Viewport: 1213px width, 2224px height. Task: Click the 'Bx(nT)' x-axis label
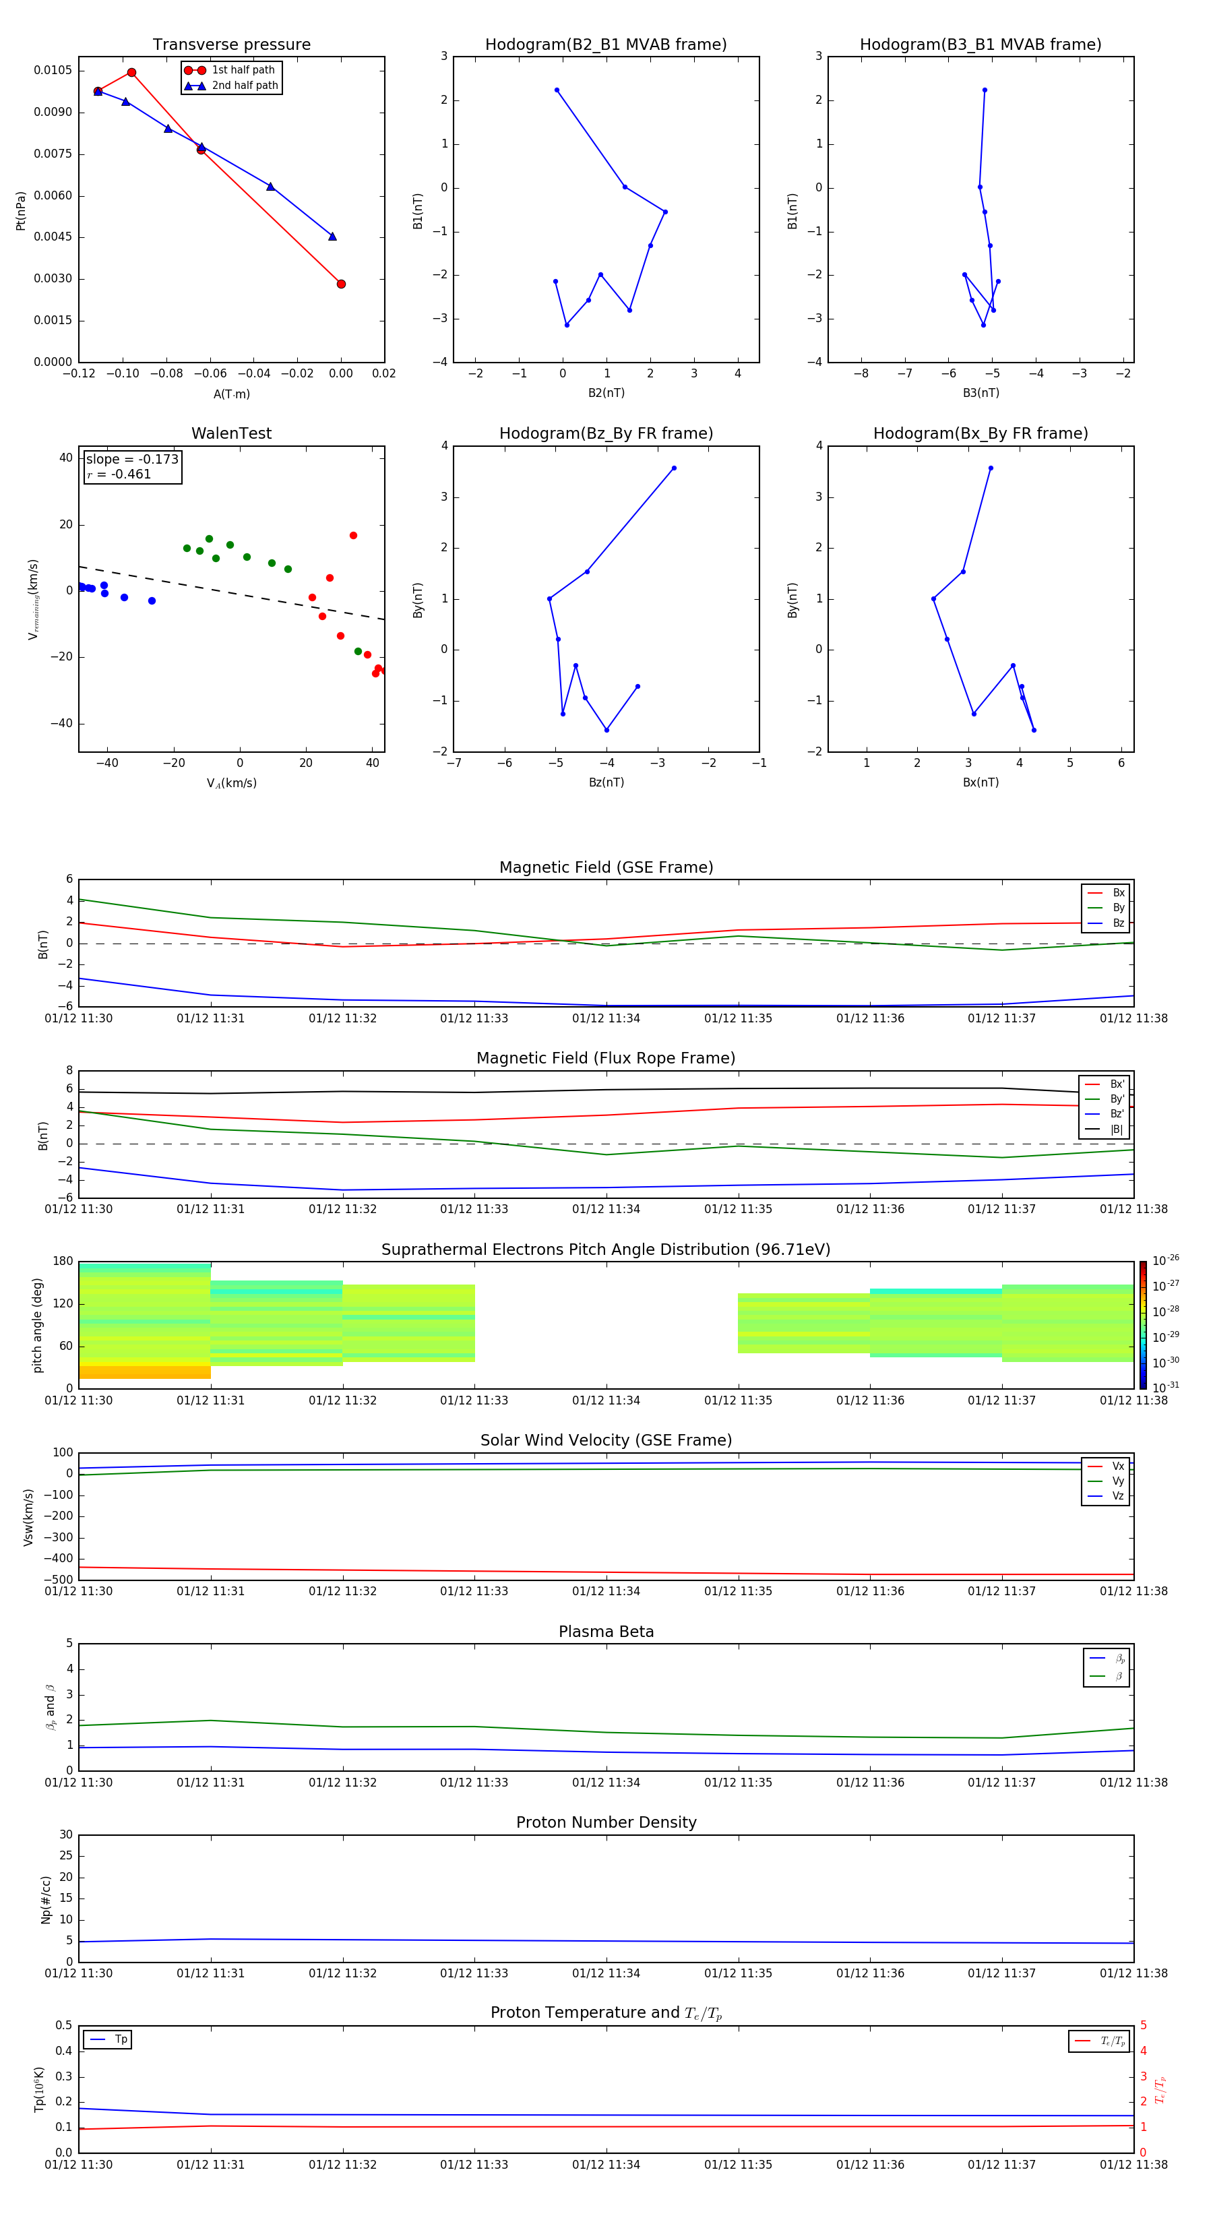pyautogui.click(x=981, y=782)
